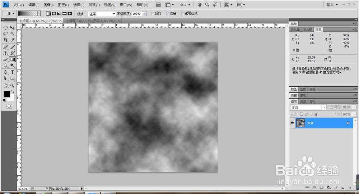Screen dimensions: 359x194
Task: Select the Path Selection tool
Action: click(x=6, y=78)
